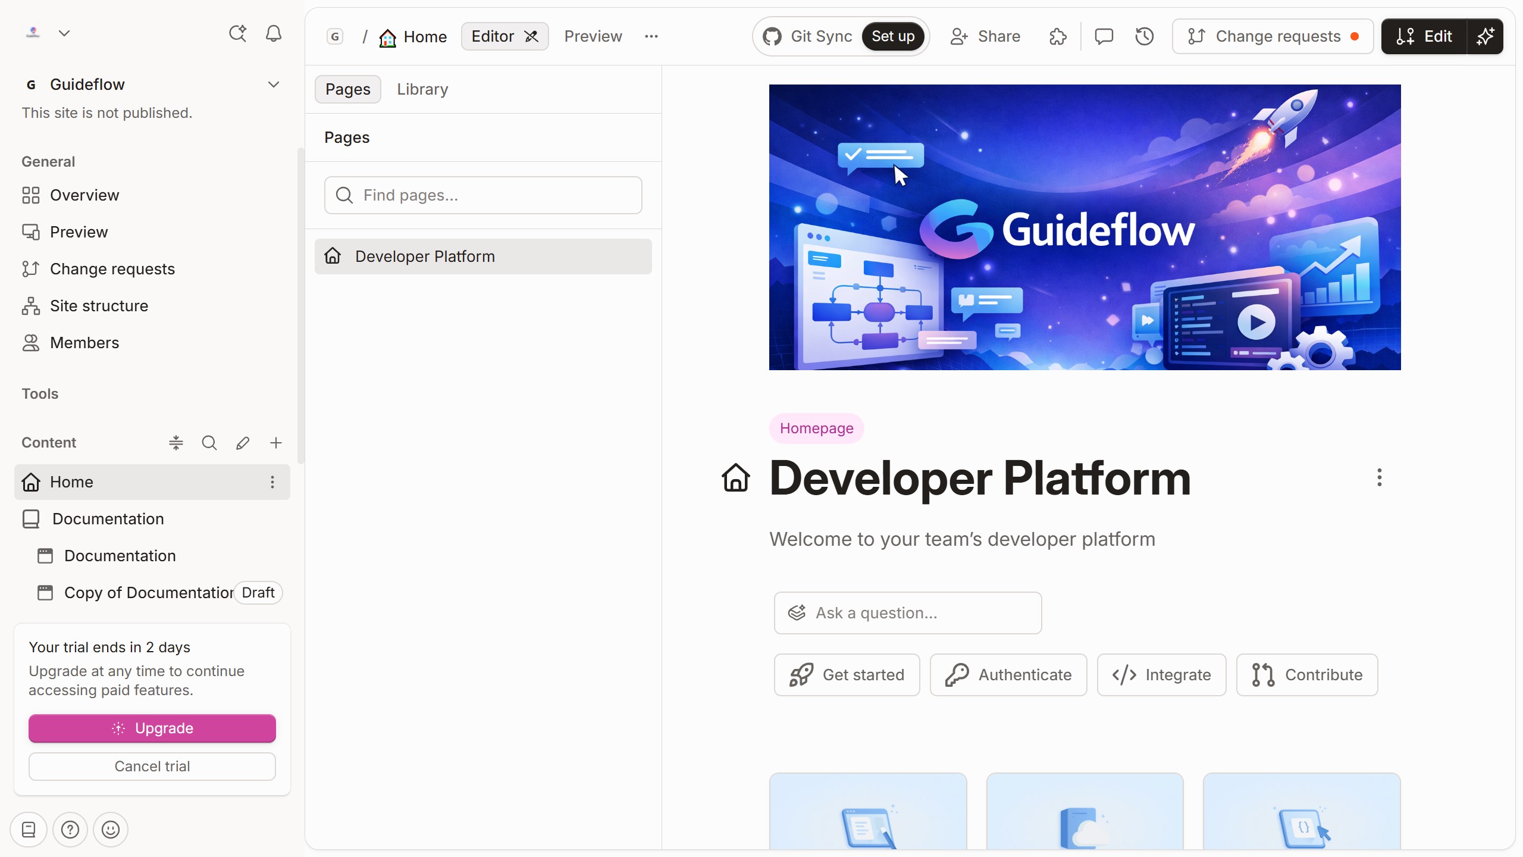Go to Change requests in the sidebar
The width and height of the screenshot is (1523, 857).
152,269
